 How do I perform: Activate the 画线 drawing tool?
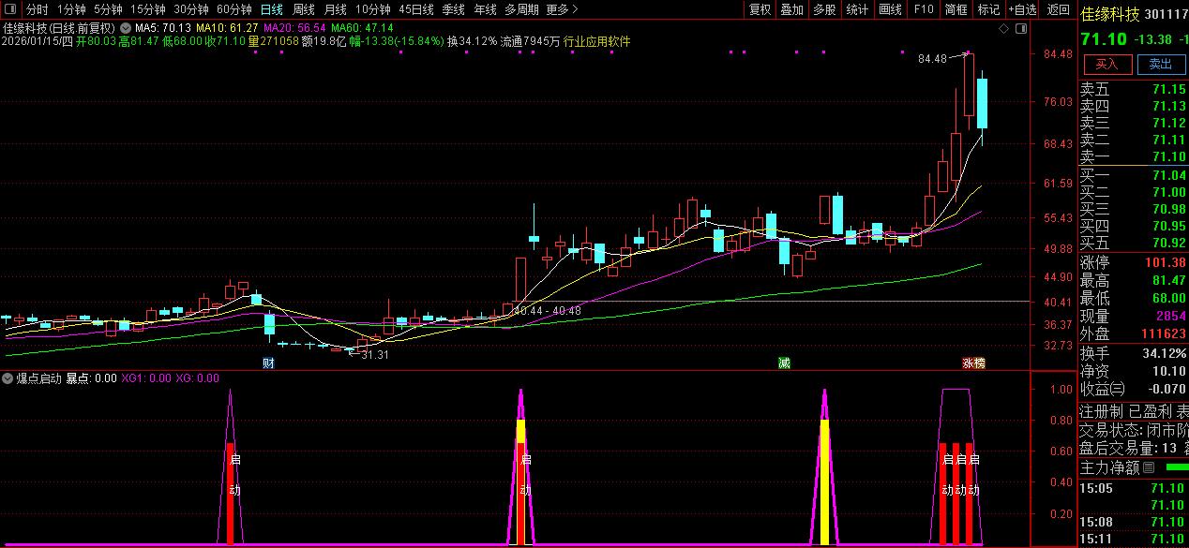pos(890,9)
